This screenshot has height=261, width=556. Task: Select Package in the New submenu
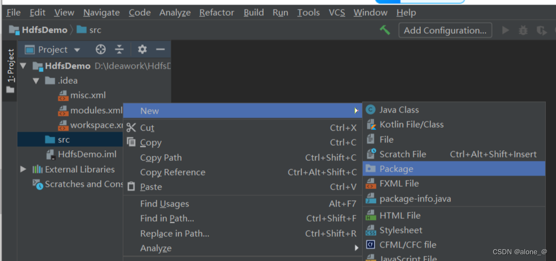tap(454, 169)
